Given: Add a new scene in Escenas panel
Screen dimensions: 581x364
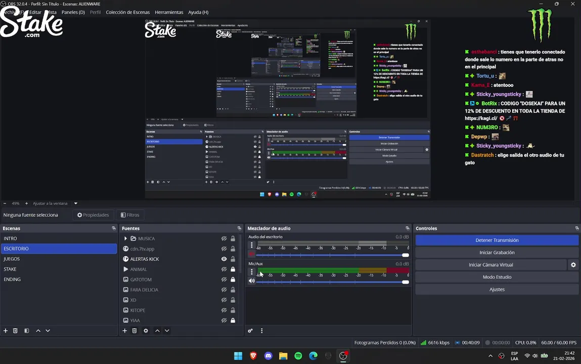Looking at the screenshot, I should coord(6,331).
